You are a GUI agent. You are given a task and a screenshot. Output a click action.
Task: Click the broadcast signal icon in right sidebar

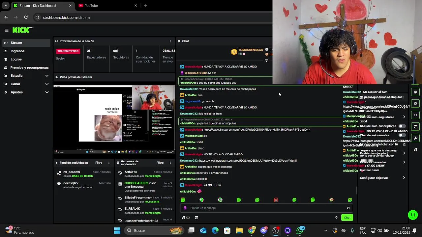[415, 115]
